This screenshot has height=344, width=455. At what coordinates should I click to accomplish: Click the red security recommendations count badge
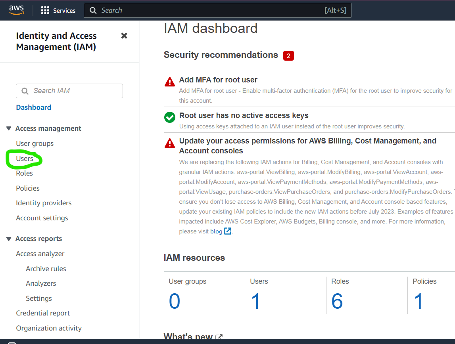288,55
